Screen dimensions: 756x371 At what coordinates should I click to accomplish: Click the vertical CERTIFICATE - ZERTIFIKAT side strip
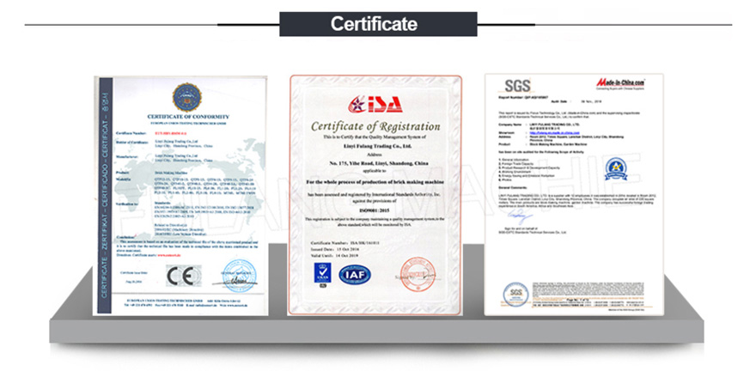[x=105, y=195]
